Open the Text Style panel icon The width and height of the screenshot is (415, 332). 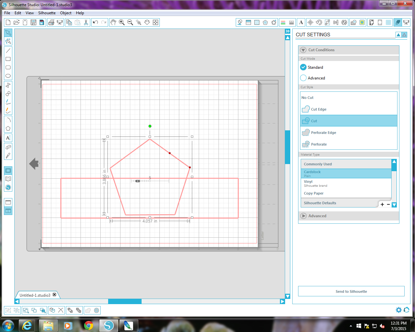[301, 22]
